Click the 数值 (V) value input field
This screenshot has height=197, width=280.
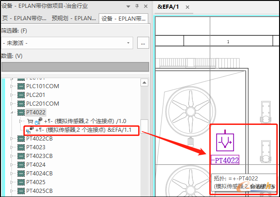click(75, 67)
